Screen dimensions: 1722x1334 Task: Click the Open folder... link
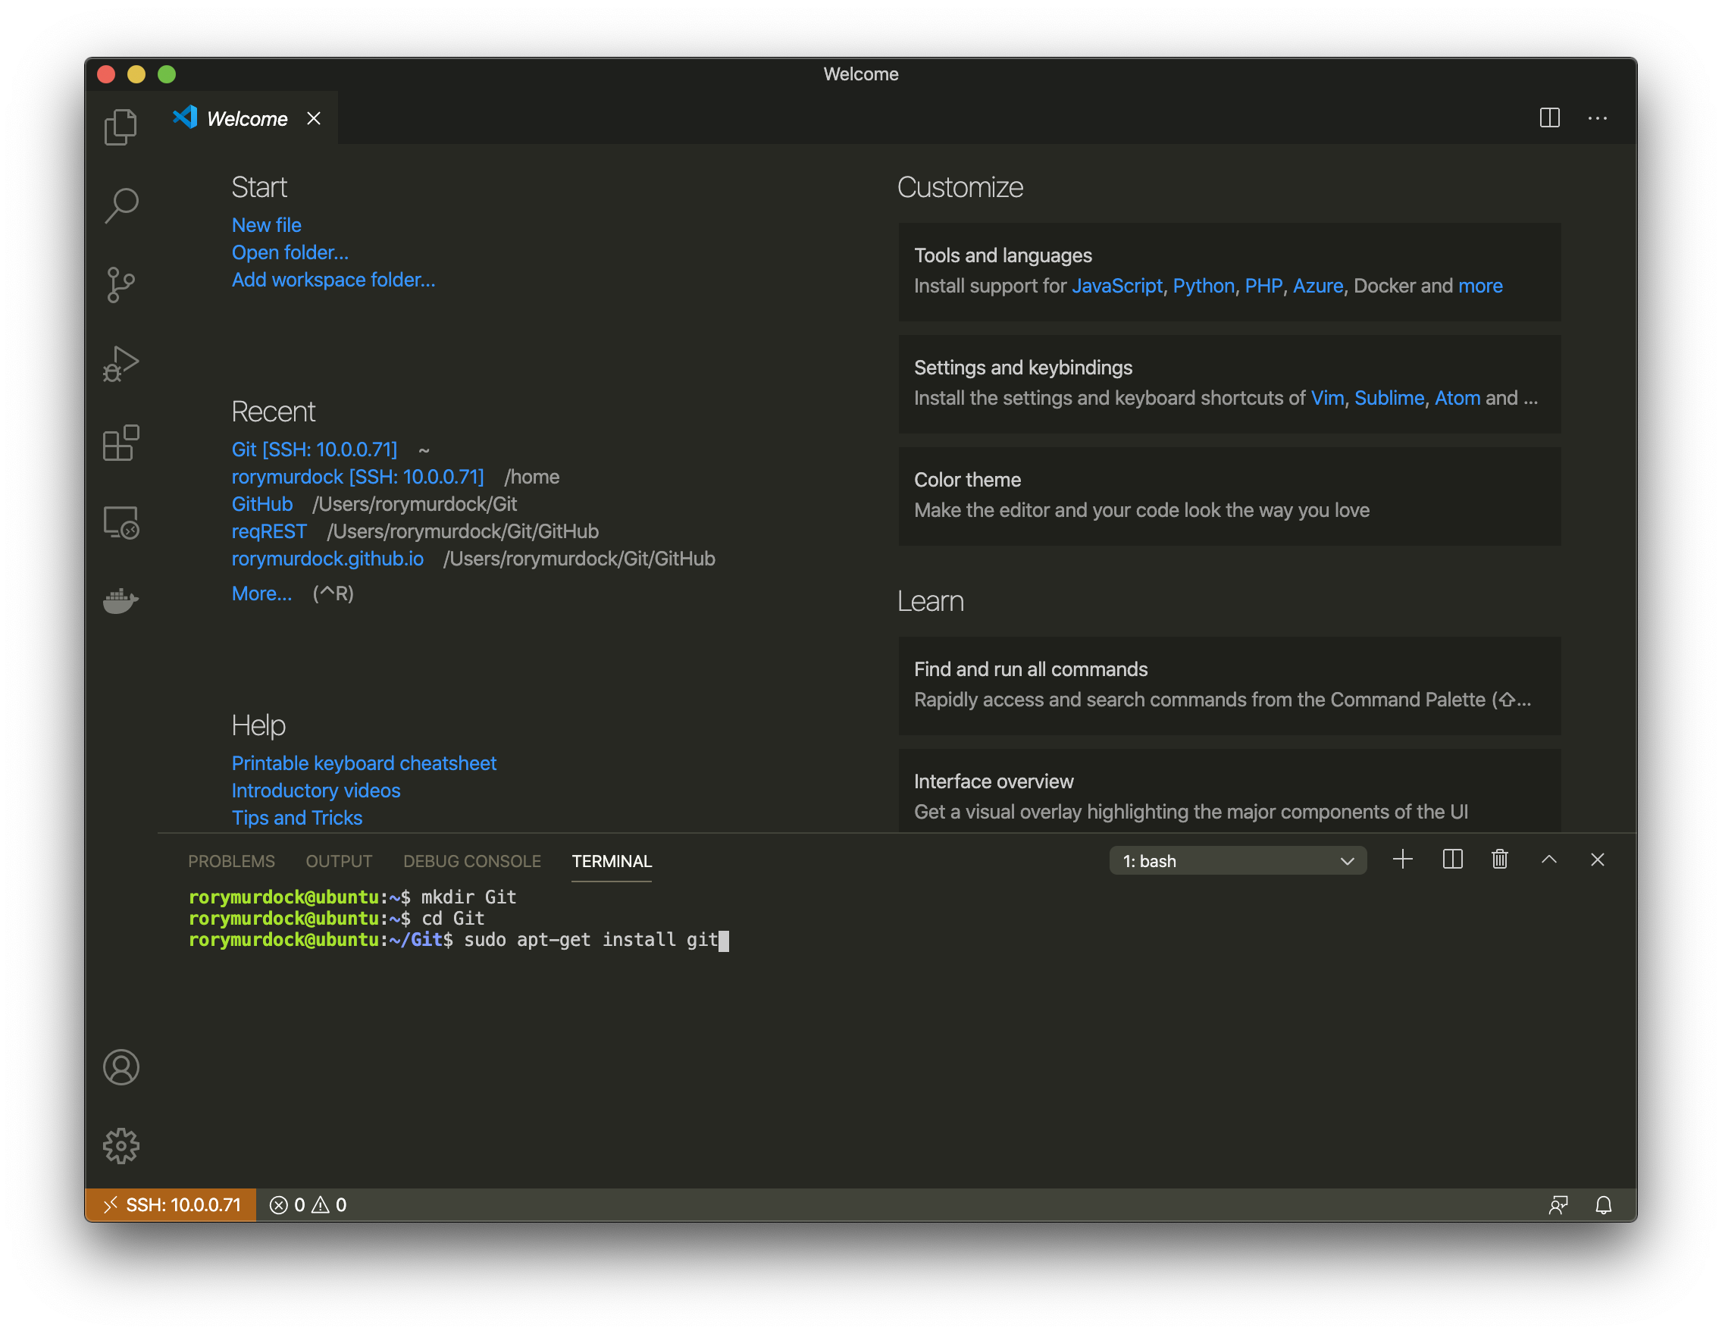(290, 252)
